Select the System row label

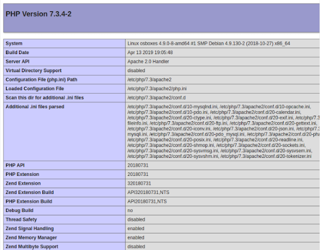click(x=14, y=43)
